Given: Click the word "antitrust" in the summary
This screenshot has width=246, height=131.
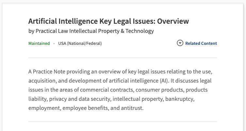Looking at the screenshot, I should pyautogui.click(x=133, y=108).
